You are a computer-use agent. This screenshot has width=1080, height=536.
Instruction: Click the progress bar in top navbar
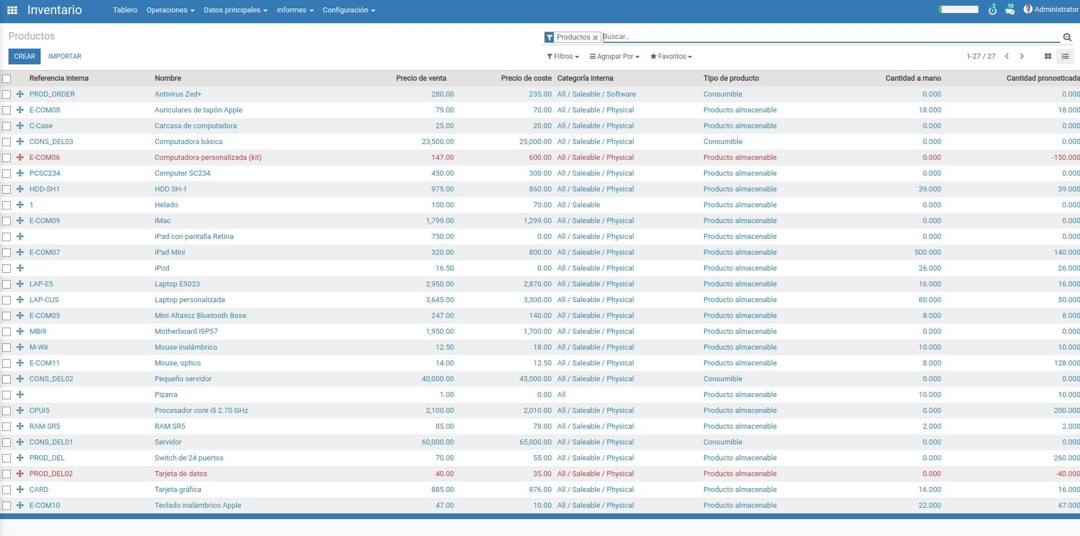click(959, 10)
